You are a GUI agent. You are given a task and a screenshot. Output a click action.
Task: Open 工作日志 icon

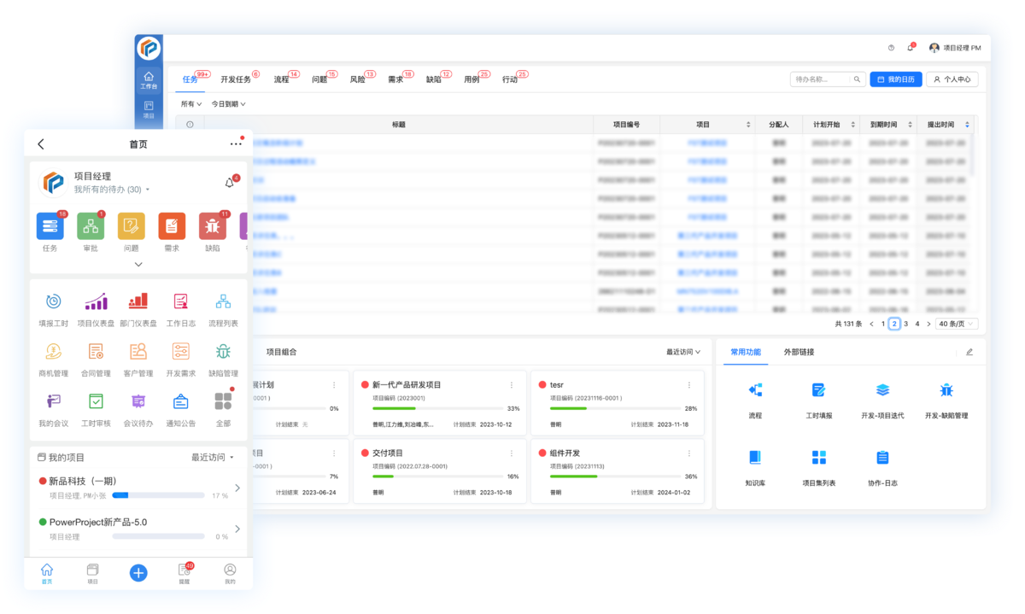pos(180,301)
